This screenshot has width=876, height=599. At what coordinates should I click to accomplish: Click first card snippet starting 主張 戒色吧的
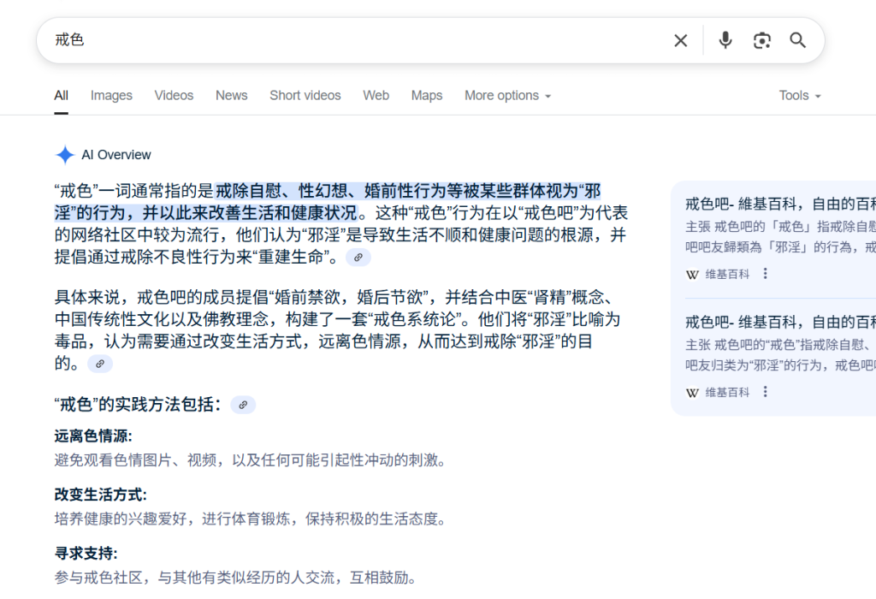click(x=780, y=237)
